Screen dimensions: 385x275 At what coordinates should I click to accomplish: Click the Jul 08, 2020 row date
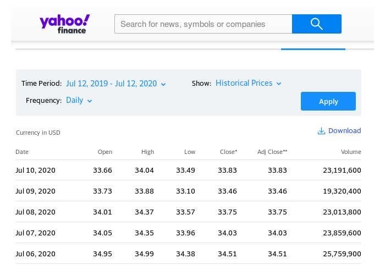tap(35, 212)
